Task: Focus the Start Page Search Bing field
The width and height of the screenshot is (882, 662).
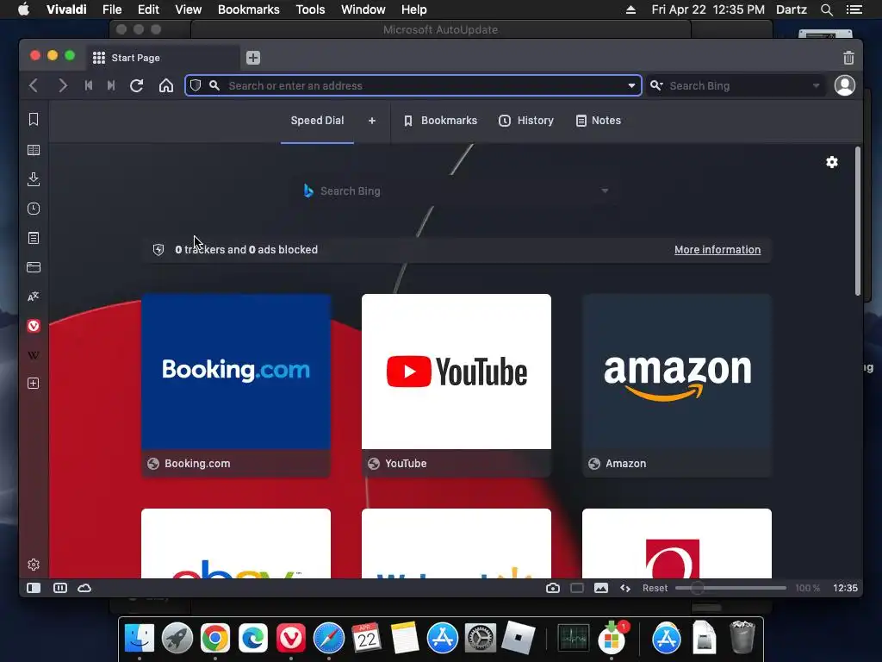Action: pos(456,190)
